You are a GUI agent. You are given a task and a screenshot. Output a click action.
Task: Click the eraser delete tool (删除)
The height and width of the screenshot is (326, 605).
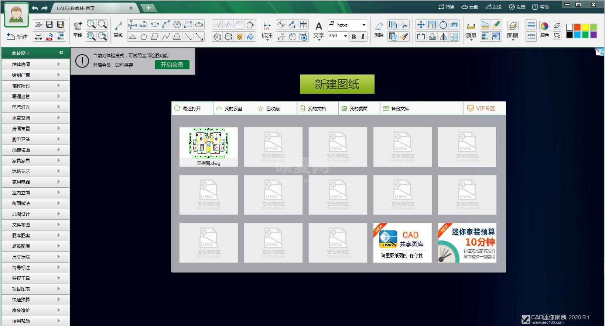click(x=379, y=30)
